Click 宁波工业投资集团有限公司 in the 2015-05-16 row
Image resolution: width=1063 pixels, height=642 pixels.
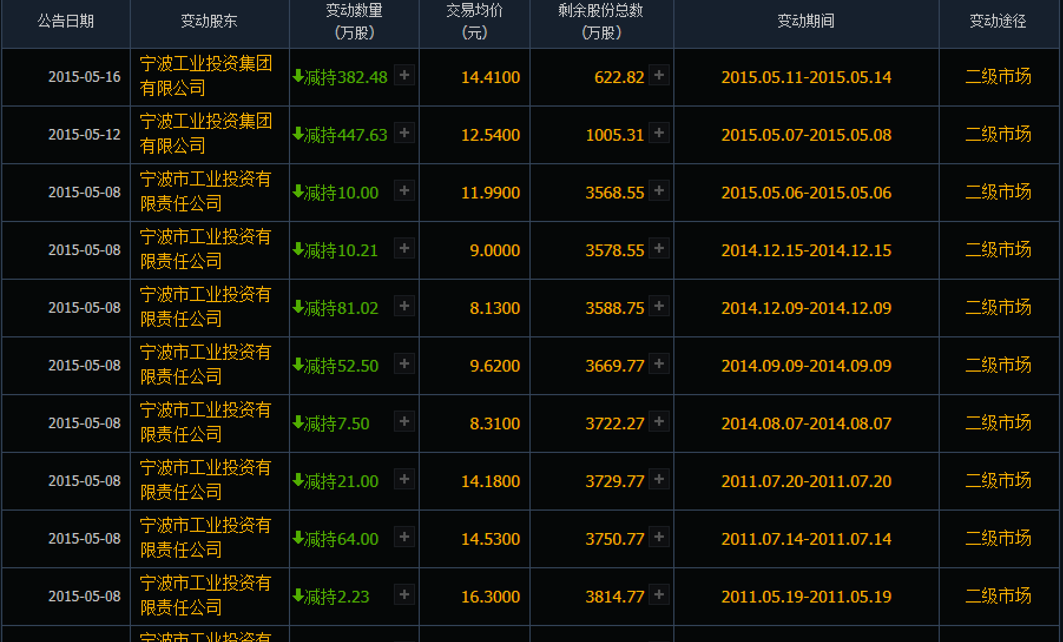(x=206, y=76)
